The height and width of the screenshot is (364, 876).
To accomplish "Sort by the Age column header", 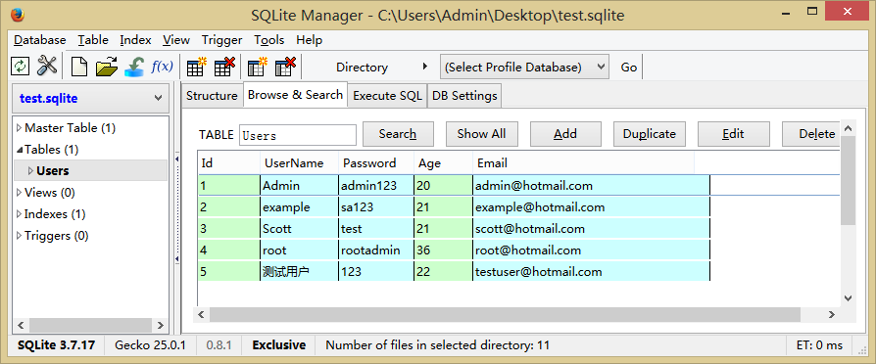I will click(443, 163).
